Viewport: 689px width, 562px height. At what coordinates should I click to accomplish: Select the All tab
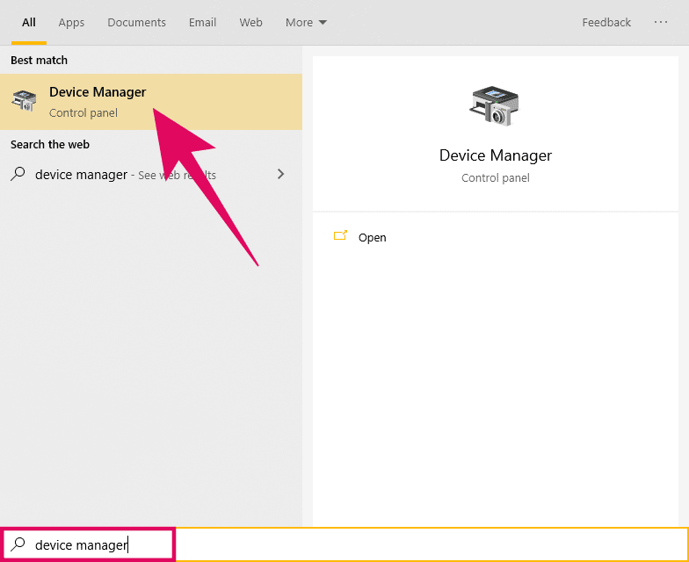point(29,23)
